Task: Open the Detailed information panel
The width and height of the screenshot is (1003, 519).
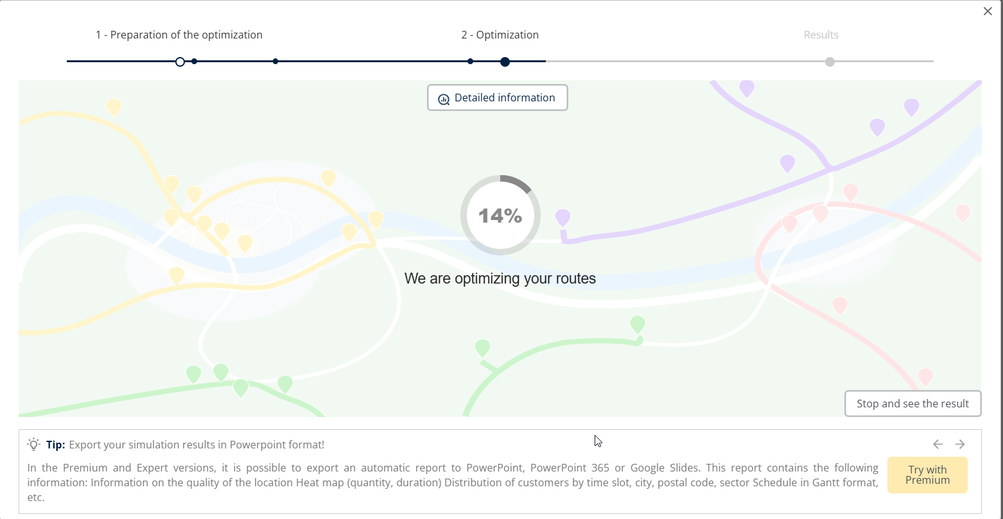Action: 498,98
